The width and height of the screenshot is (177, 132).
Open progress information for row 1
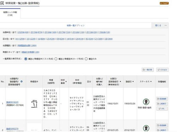click(x=162, y=99)
